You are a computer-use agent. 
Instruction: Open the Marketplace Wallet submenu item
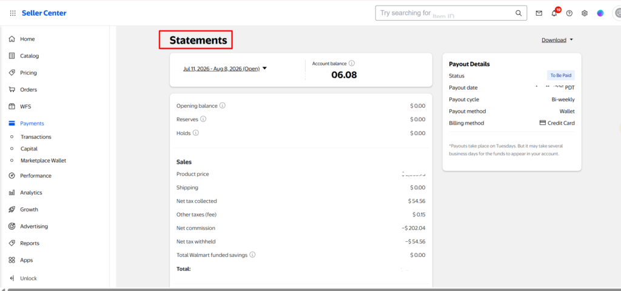[x=44, y=160]
